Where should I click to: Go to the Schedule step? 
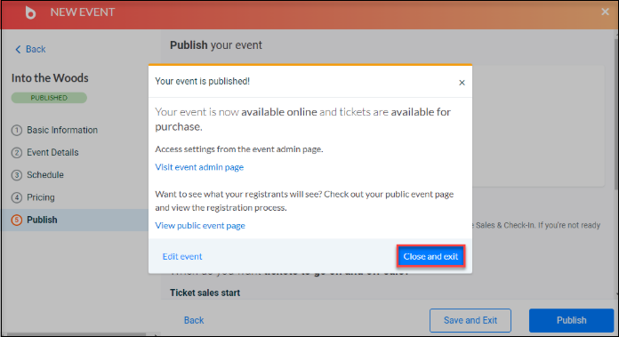coord(45,175)
